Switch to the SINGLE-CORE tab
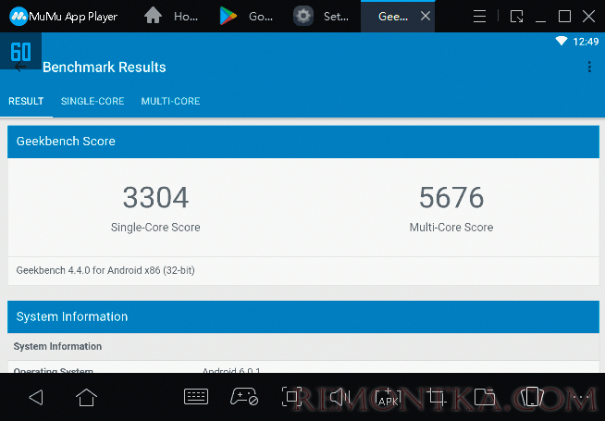Screen dimensions: 605x421 93,101
